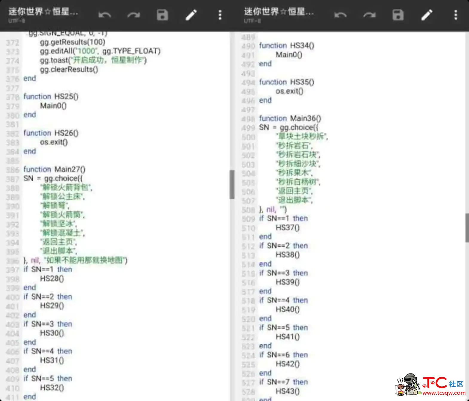Click 'HS41()' call in right editor
The width and height of the screenshot is (469, 401).
[x=288, y=337]
